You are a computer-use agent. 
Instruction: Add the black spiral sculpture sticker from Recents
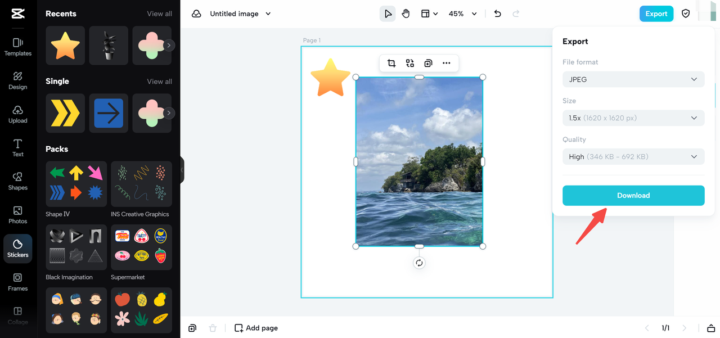point(109,46)
